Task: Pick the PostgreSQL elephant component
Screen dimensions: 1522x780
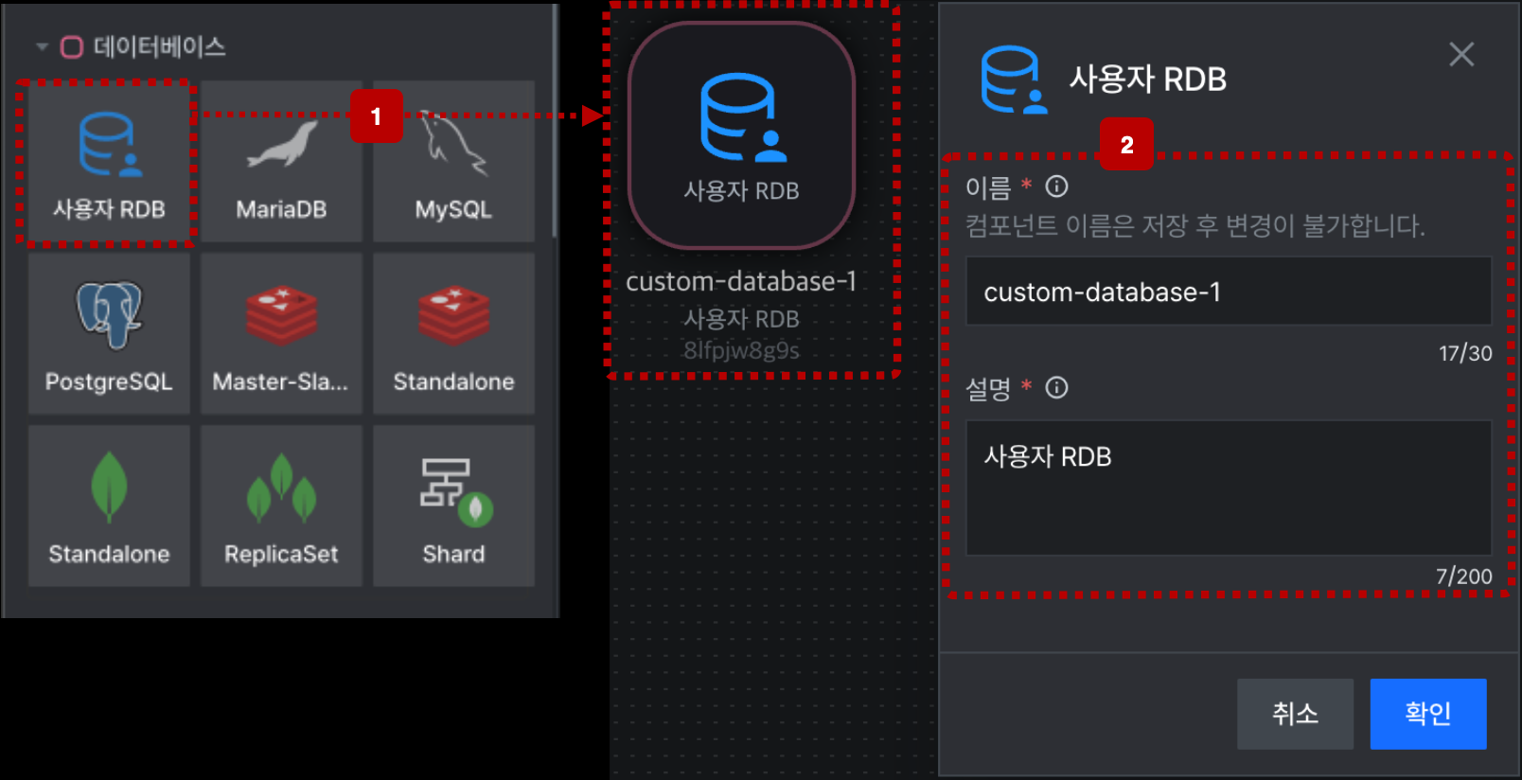Action: point(109,333)
